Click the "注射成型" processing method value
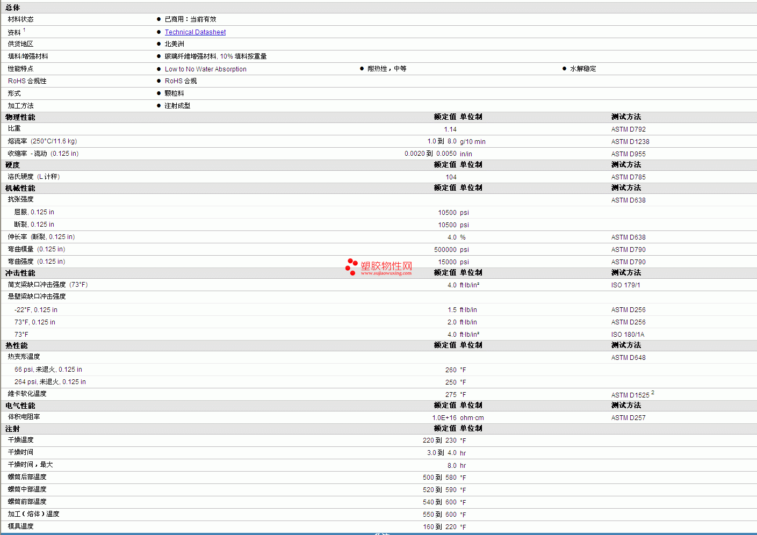Viewport: 757px width, 535px height. point(177,106)
